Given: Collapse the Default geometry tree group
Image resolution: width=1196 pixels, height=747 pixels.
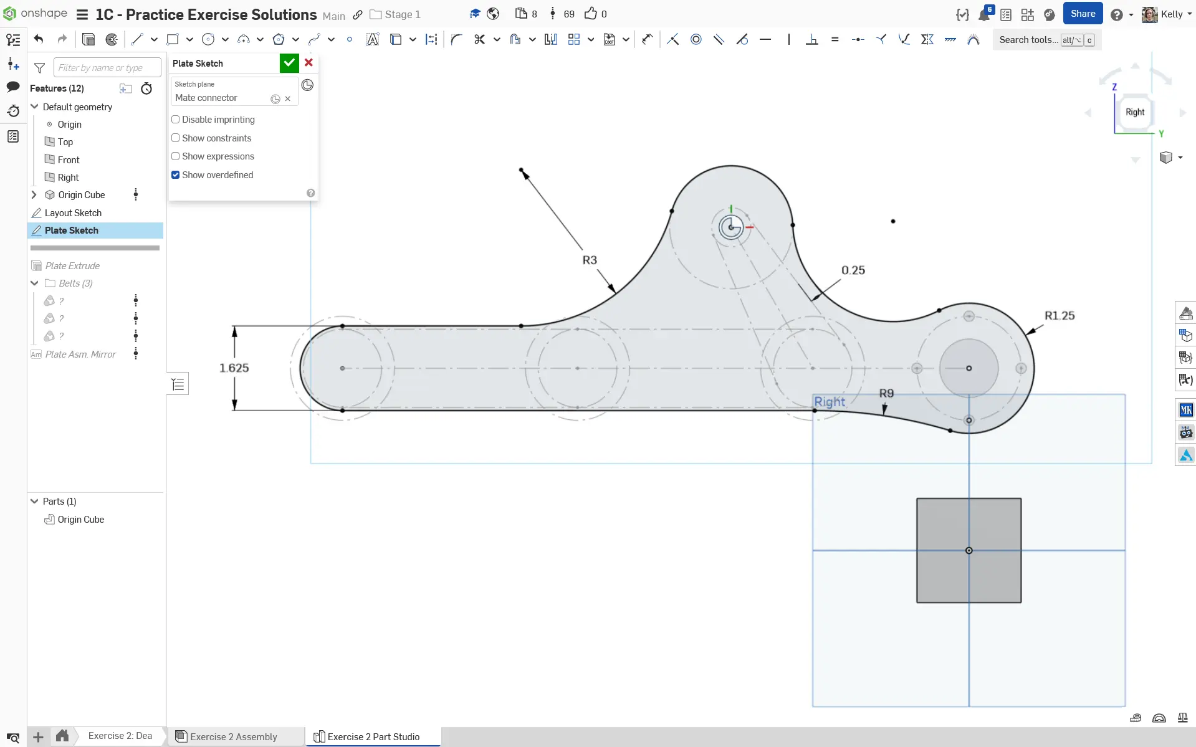Looking at the screenshot, I should coord(35,107).
